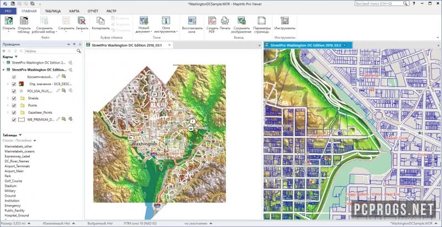The height and width of the screenshot is (227, 442).
Task: Toggle the Gazetteer_Points folder checkbox
Action: point(14,112)
